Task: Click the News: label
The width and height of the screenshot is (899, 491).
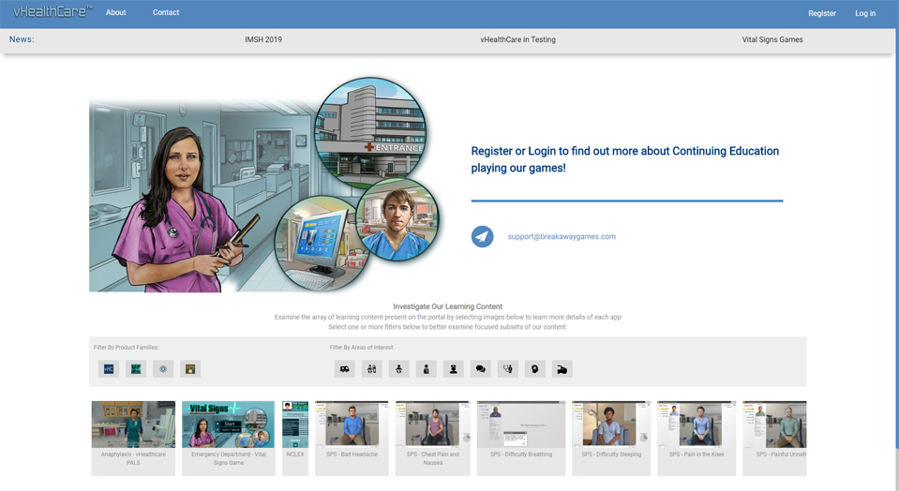Action: tap(22, 39)
